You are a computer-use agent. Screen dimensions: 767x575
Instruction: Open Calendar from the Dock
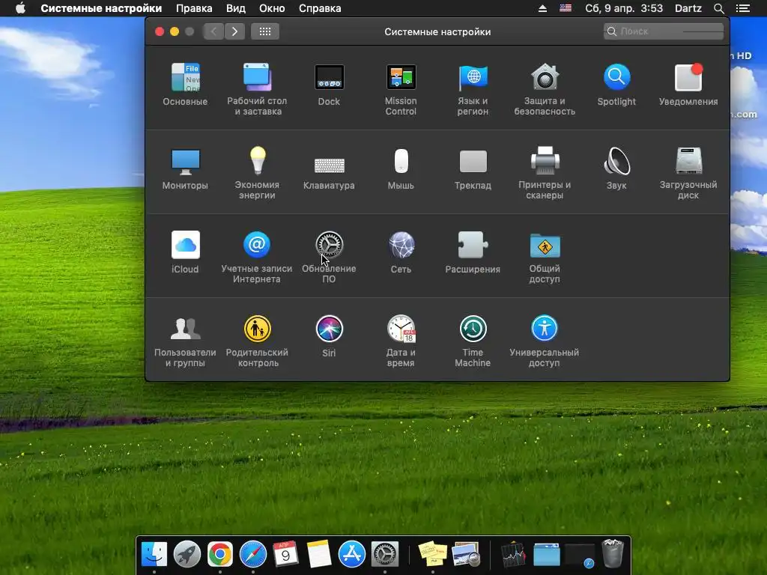click(285, 553)
